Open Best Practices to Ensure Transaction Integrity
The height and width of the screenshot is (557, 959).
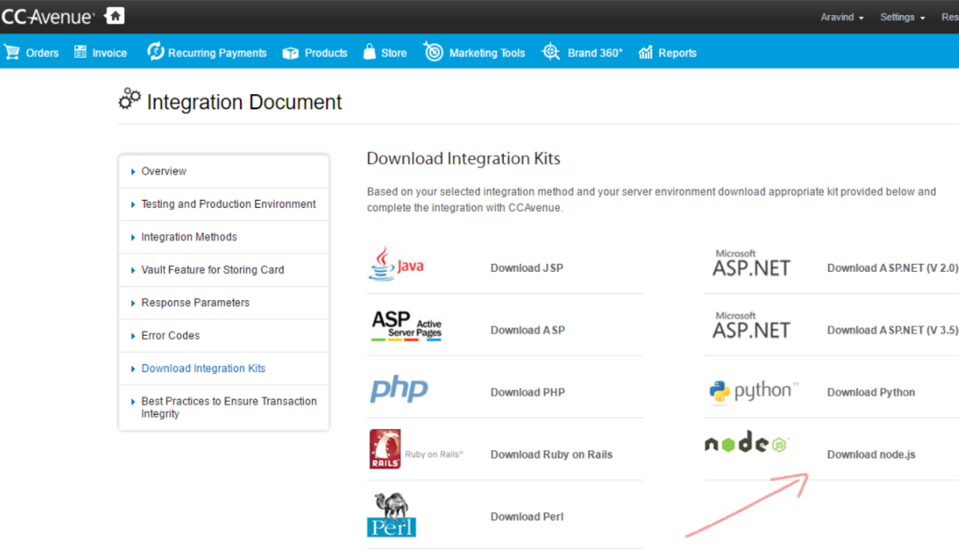click(x=224, y=408)
